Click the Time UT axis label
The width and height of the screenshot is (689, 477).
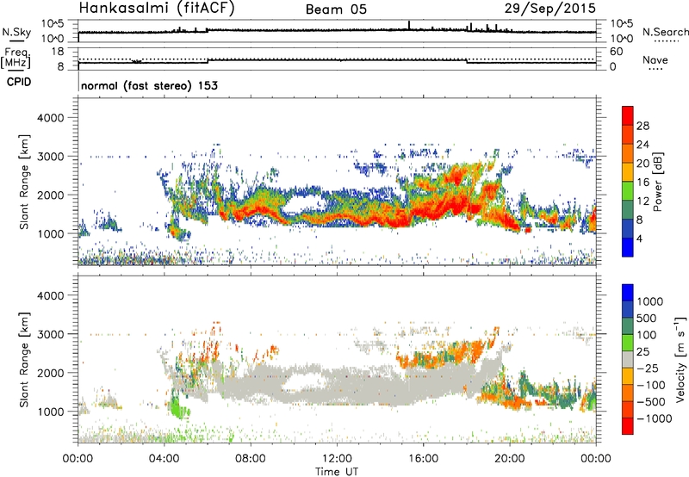click(x=337, y=472)
